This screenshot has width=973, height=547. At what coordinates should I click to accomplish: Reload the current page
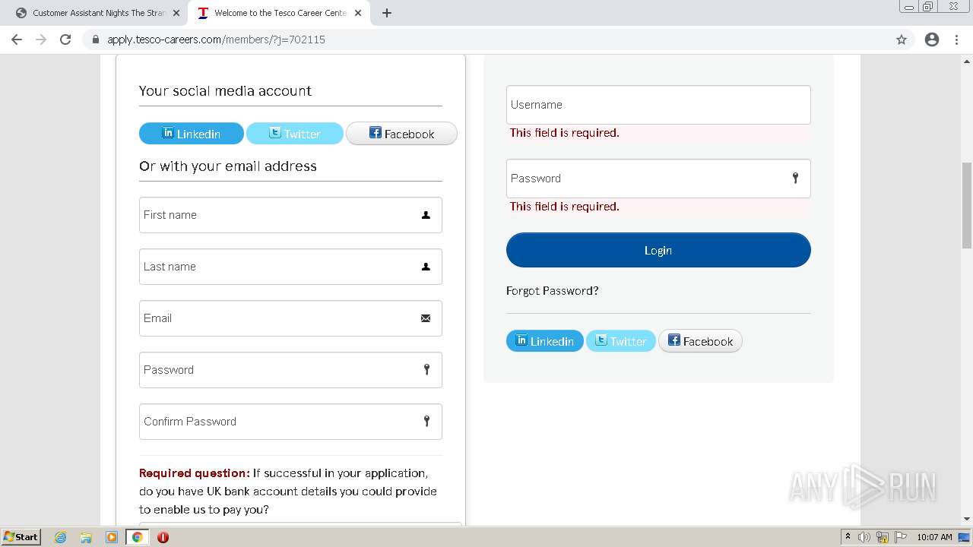click(65, 40)
